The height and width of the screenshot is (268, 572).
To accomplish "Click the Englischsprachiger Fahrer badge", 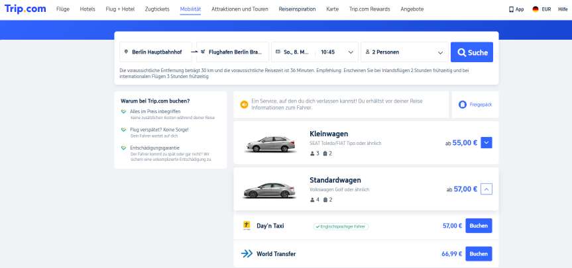I will coord(341,226).
